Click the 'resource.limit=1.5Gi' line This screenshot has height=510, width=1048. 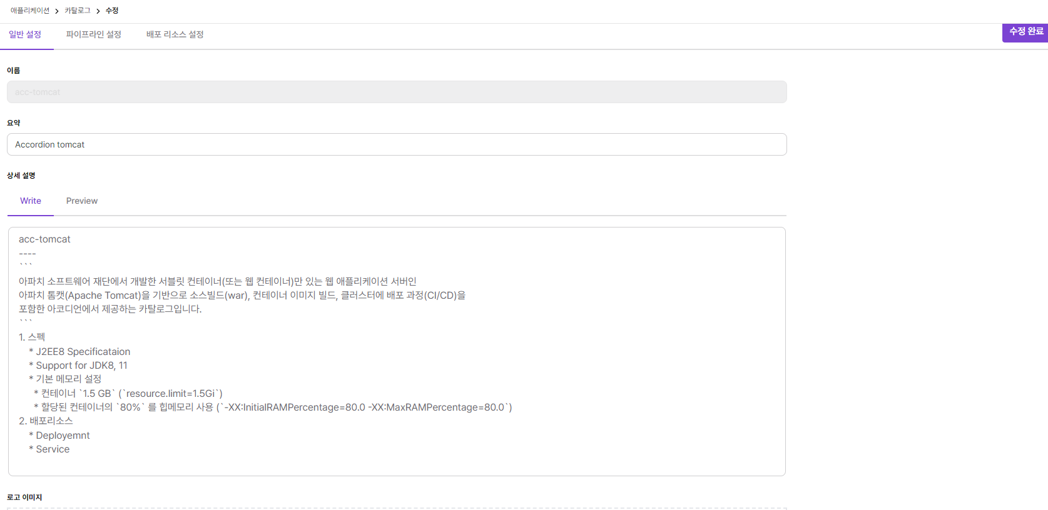click(128, 394)
